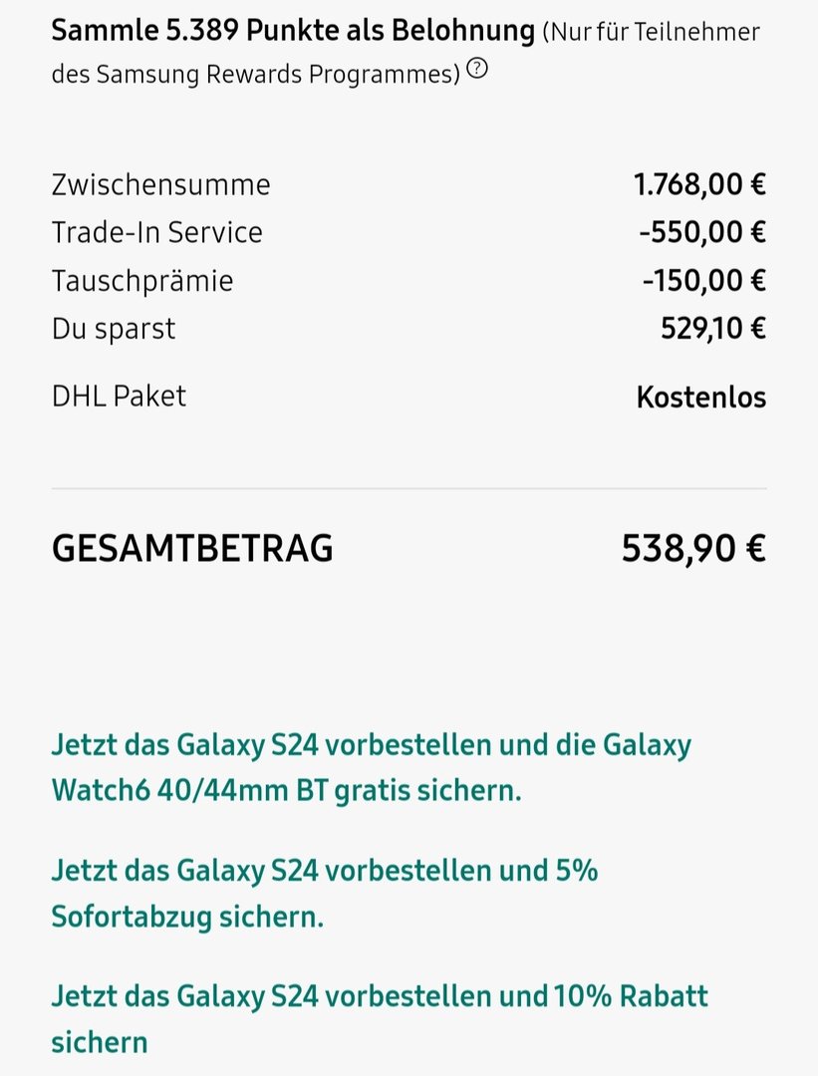The width and height of the screenshot is (818, 1076).
Task: Click the "Sammle 5.389 Punkte als Belohnung" heading
Action: tap(293, 31)
